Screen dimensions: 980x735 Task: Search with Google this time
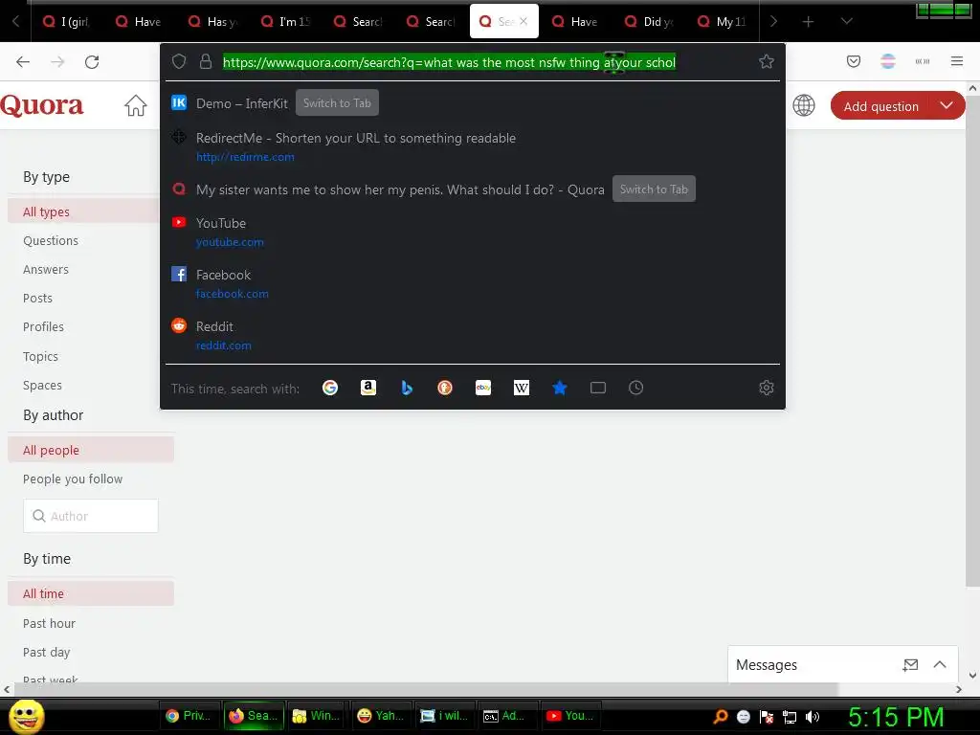(x=330, y=389)
